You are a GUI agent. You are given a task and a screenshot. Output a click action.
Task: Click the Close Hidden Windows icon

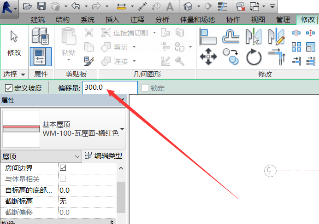coord(240,6)
